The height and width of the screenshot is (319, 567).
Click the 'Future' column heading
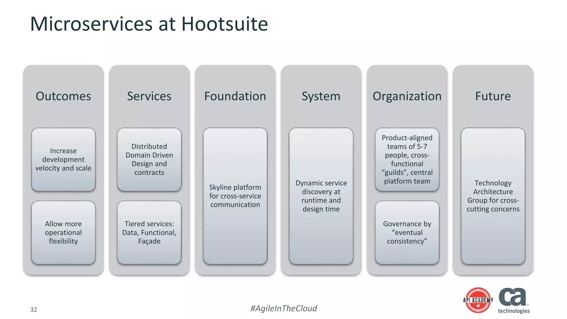493,96
